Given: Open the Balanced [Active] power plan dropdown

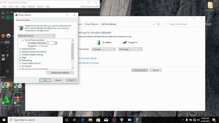Looking at the screenshot, I should (x=37, y=36).
